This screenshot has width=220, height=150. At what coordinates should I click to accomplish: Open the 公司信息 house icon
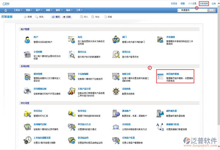pyautogui.click(x=116, y=127)
